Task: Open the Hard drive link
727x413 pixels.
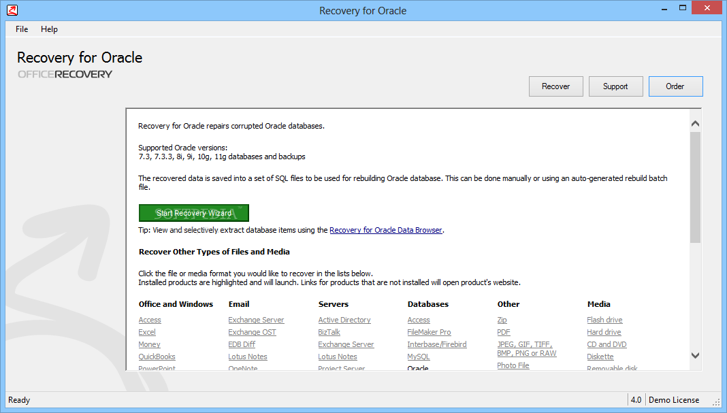Action: [604, 332]
